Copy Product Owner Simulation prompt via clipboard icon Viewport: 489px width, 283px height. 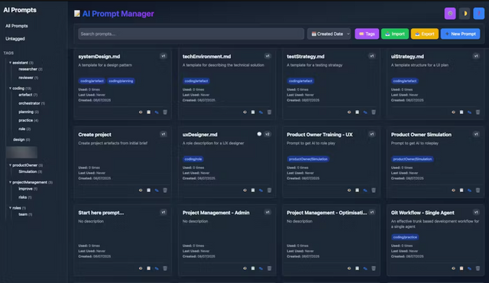(461, 190)
